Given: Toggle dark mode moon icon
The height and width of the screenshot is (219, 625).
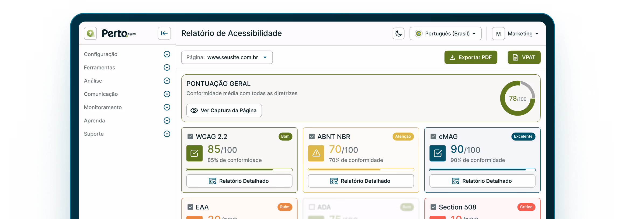Looking at the screenshot, I should point(398,33).
